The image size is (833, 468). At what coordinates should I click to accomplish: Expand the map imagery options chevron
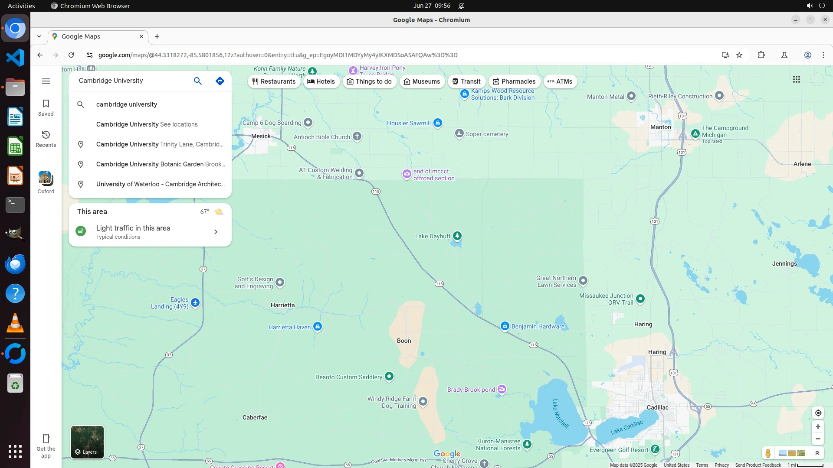click(817, 453)
